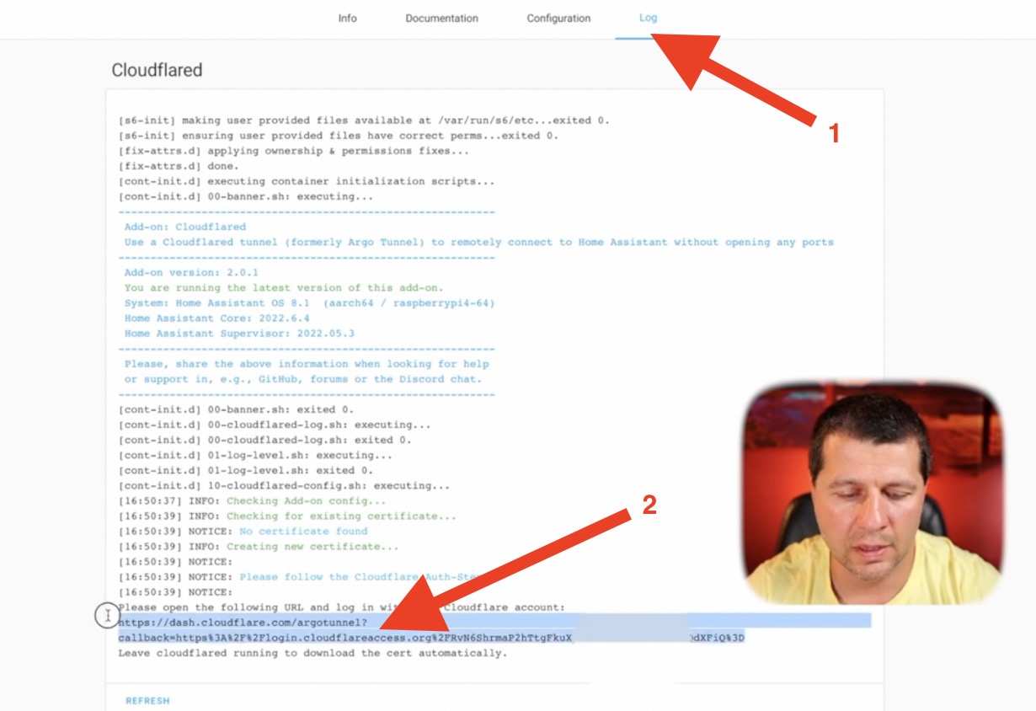Click 'Leave cloudflared running' log line
The height and width of the screenshot is (711, 1036).
(x=312, y=653)
